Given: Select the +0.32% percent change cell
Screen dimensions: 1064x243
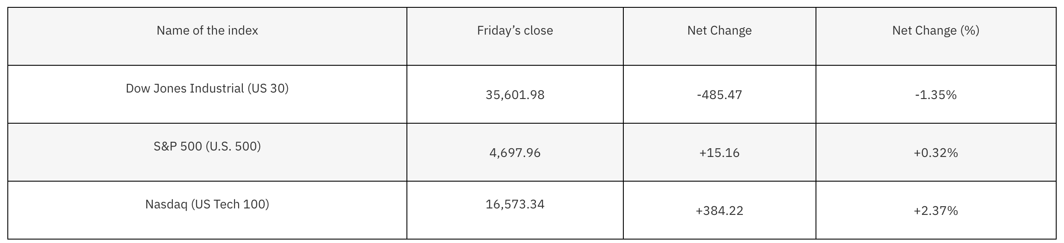Looking at the screenshot, I should (935, 153).
